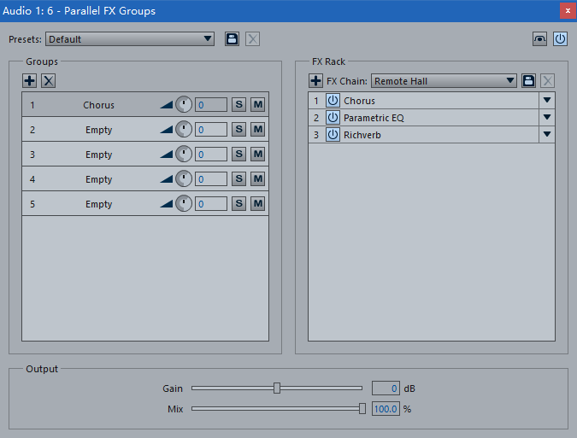Add an effect to the FX Rack
The image size is (577, 438).
pos(315,81)
